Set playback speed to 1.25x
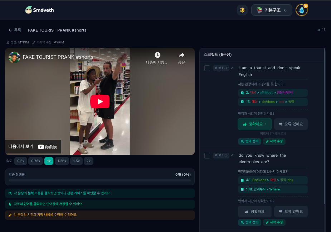Viewport: 331px width, 232px height. [x=62, y=161]
